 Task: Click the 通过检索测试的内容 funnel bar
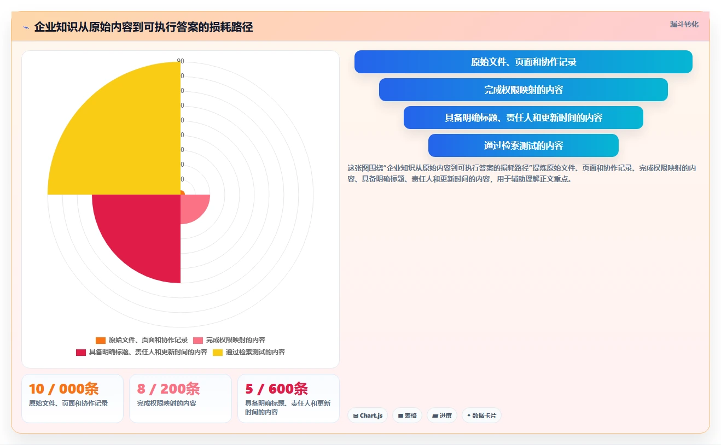click(x=523, y=145)
